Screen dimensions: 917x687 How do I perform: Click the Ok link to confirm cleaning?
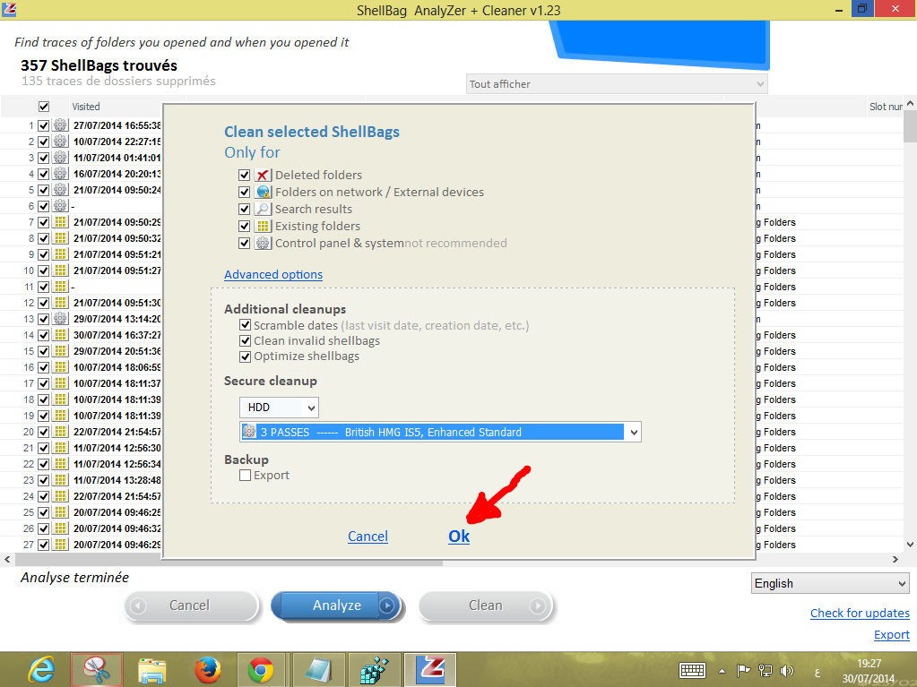pos(459,537)
